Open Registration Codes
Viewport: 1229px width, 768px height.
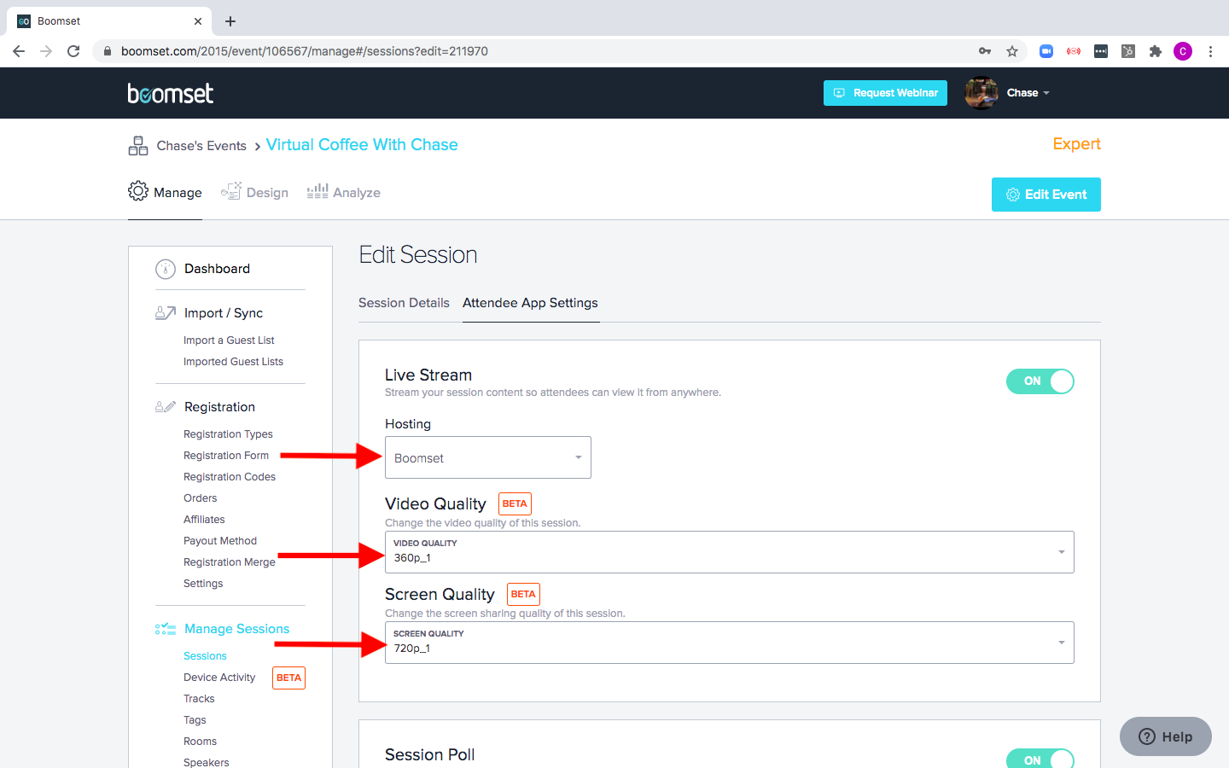[x=230, y=477]
